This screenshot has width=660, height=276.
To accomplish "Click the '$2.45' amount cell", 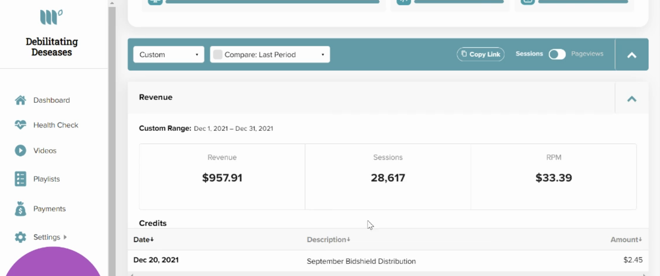I will click(x=633, y=260).
